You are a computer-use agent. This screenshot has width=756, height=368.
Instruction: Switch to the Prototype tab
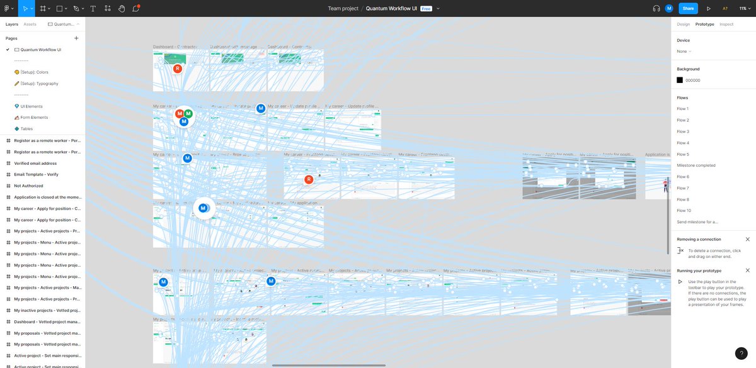(x=704, y=24)
